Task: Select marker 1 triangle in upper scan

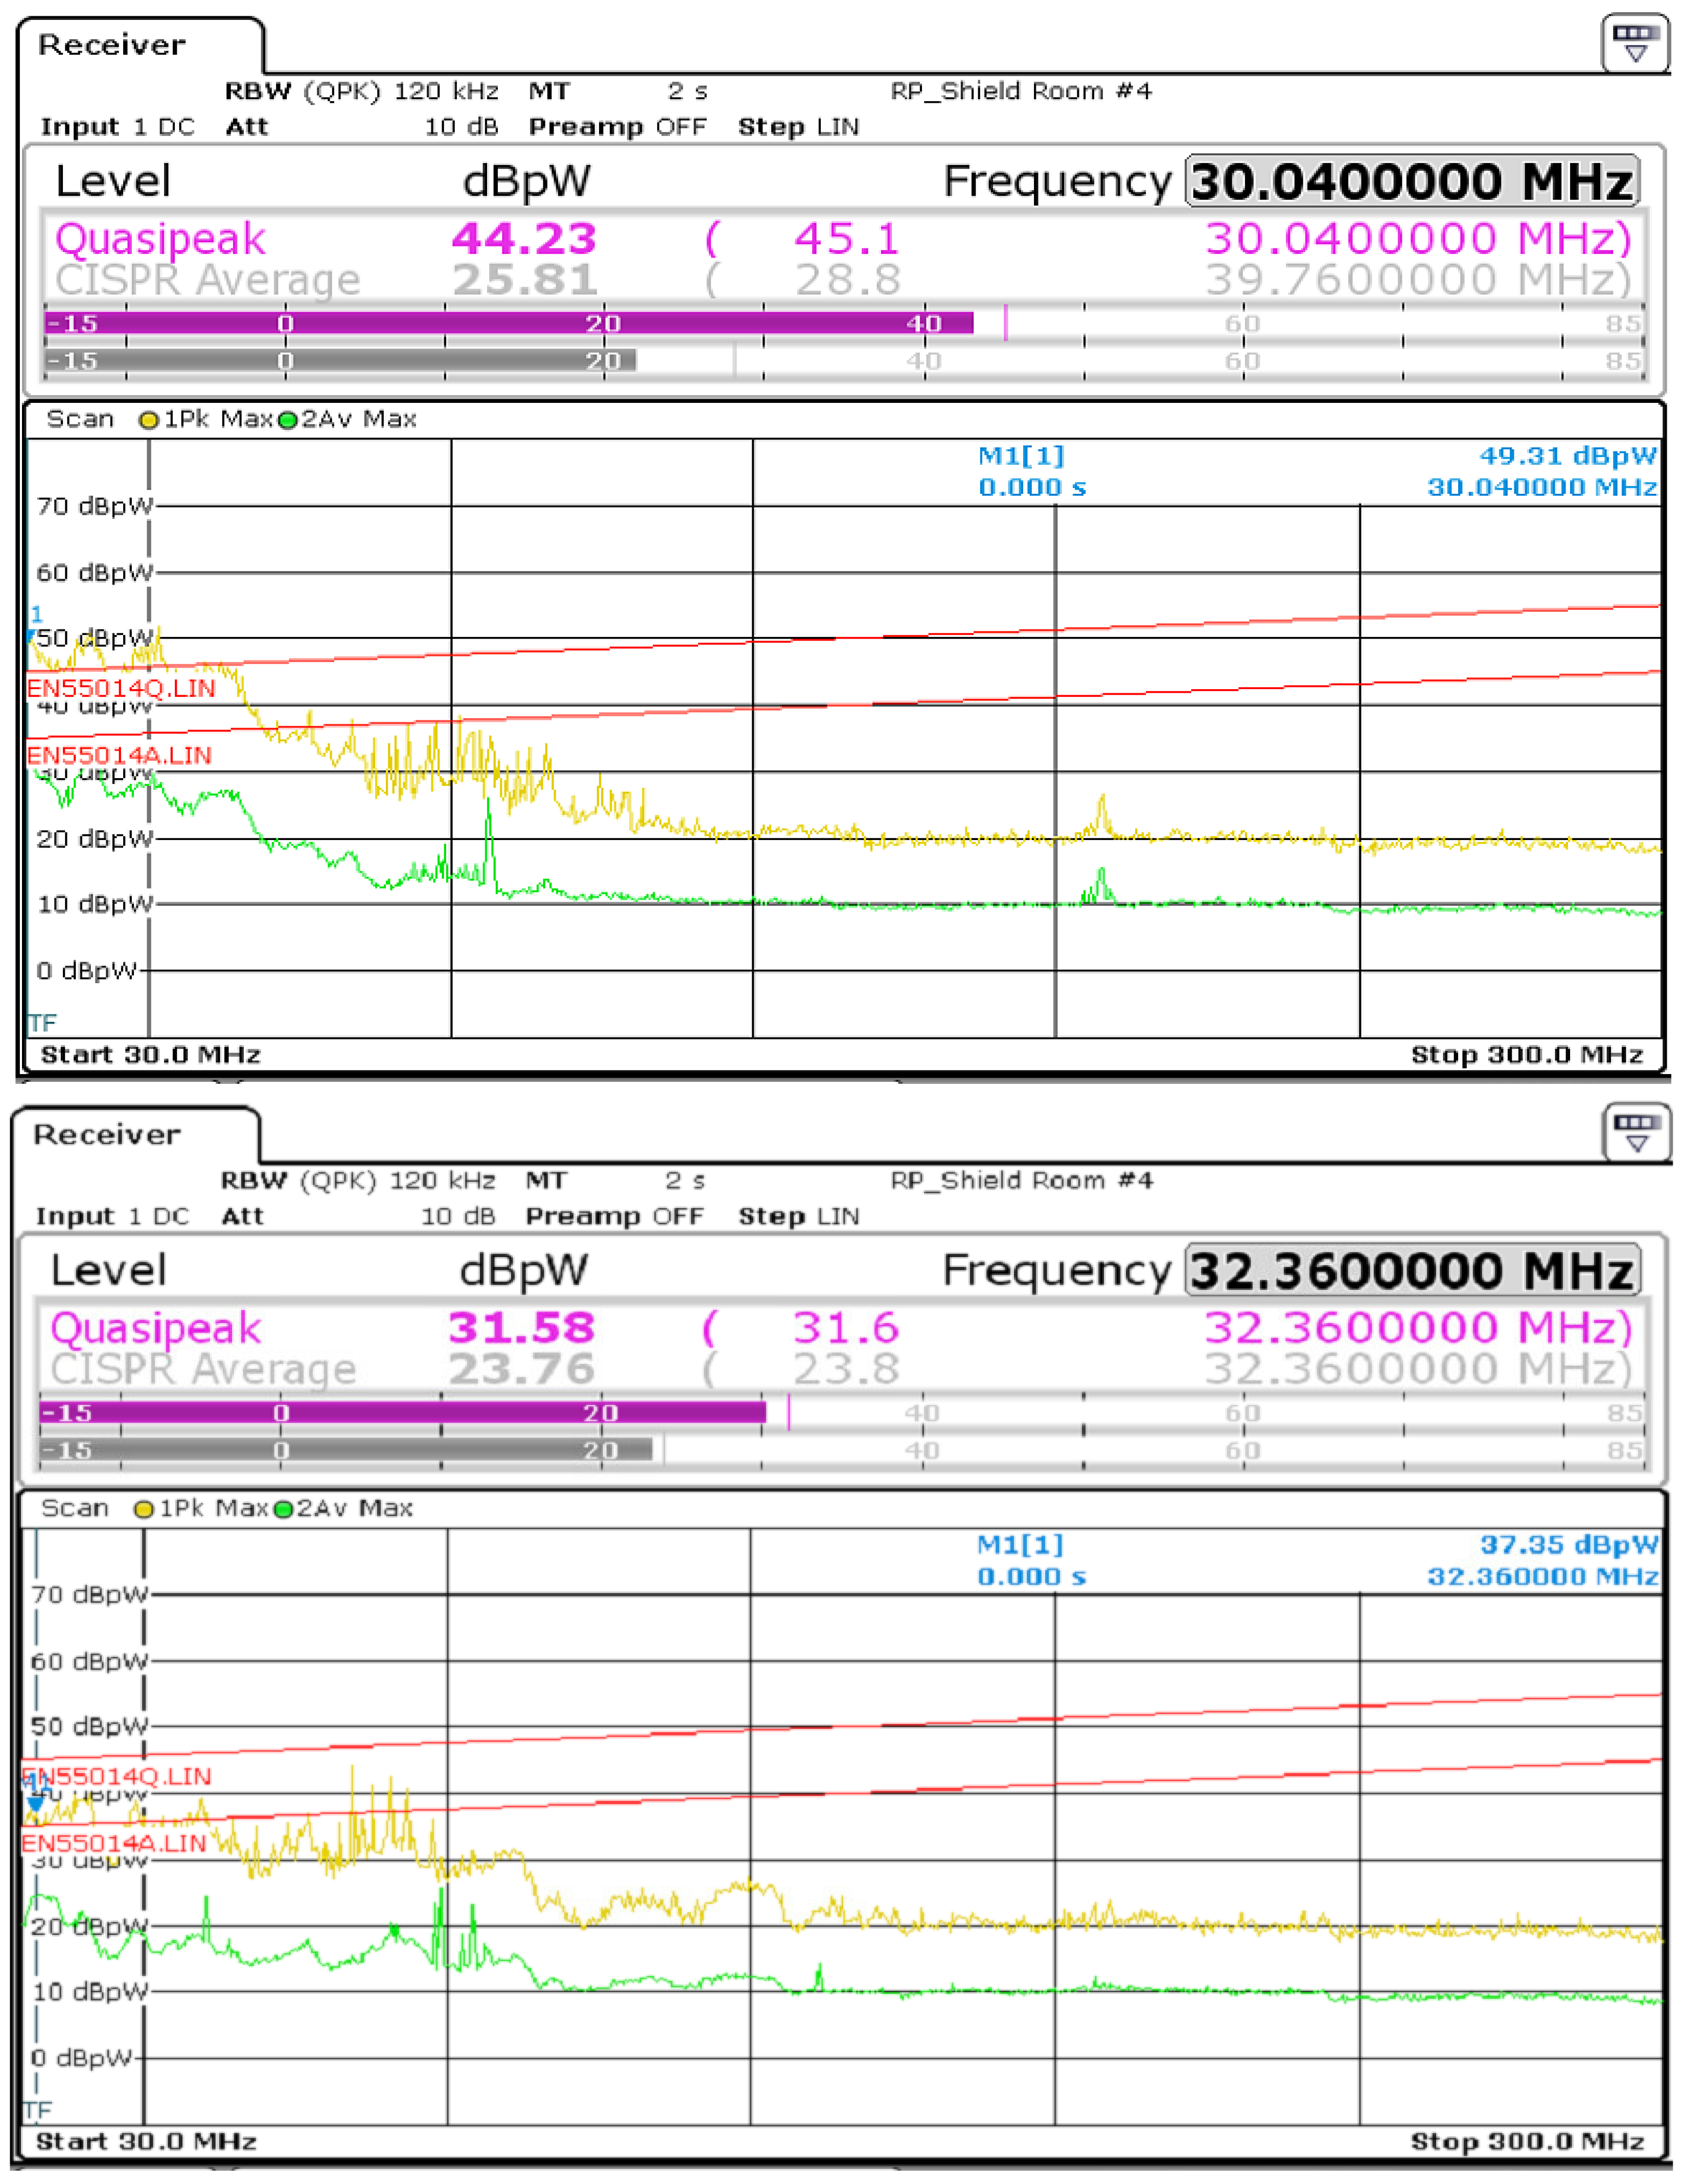Action: (31, 636)
